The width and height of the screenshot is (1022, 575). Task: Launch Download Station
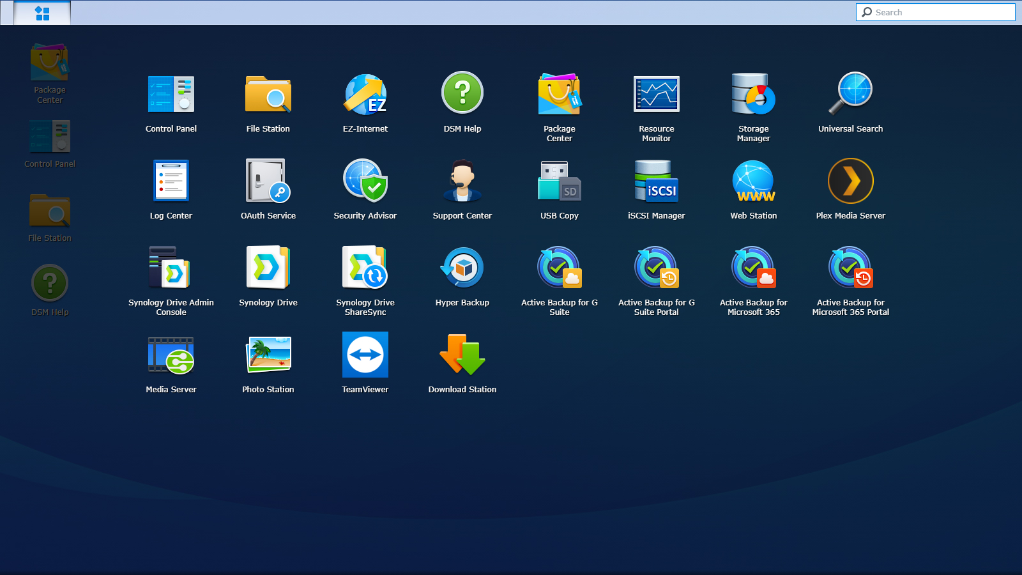tap(462, 364)
